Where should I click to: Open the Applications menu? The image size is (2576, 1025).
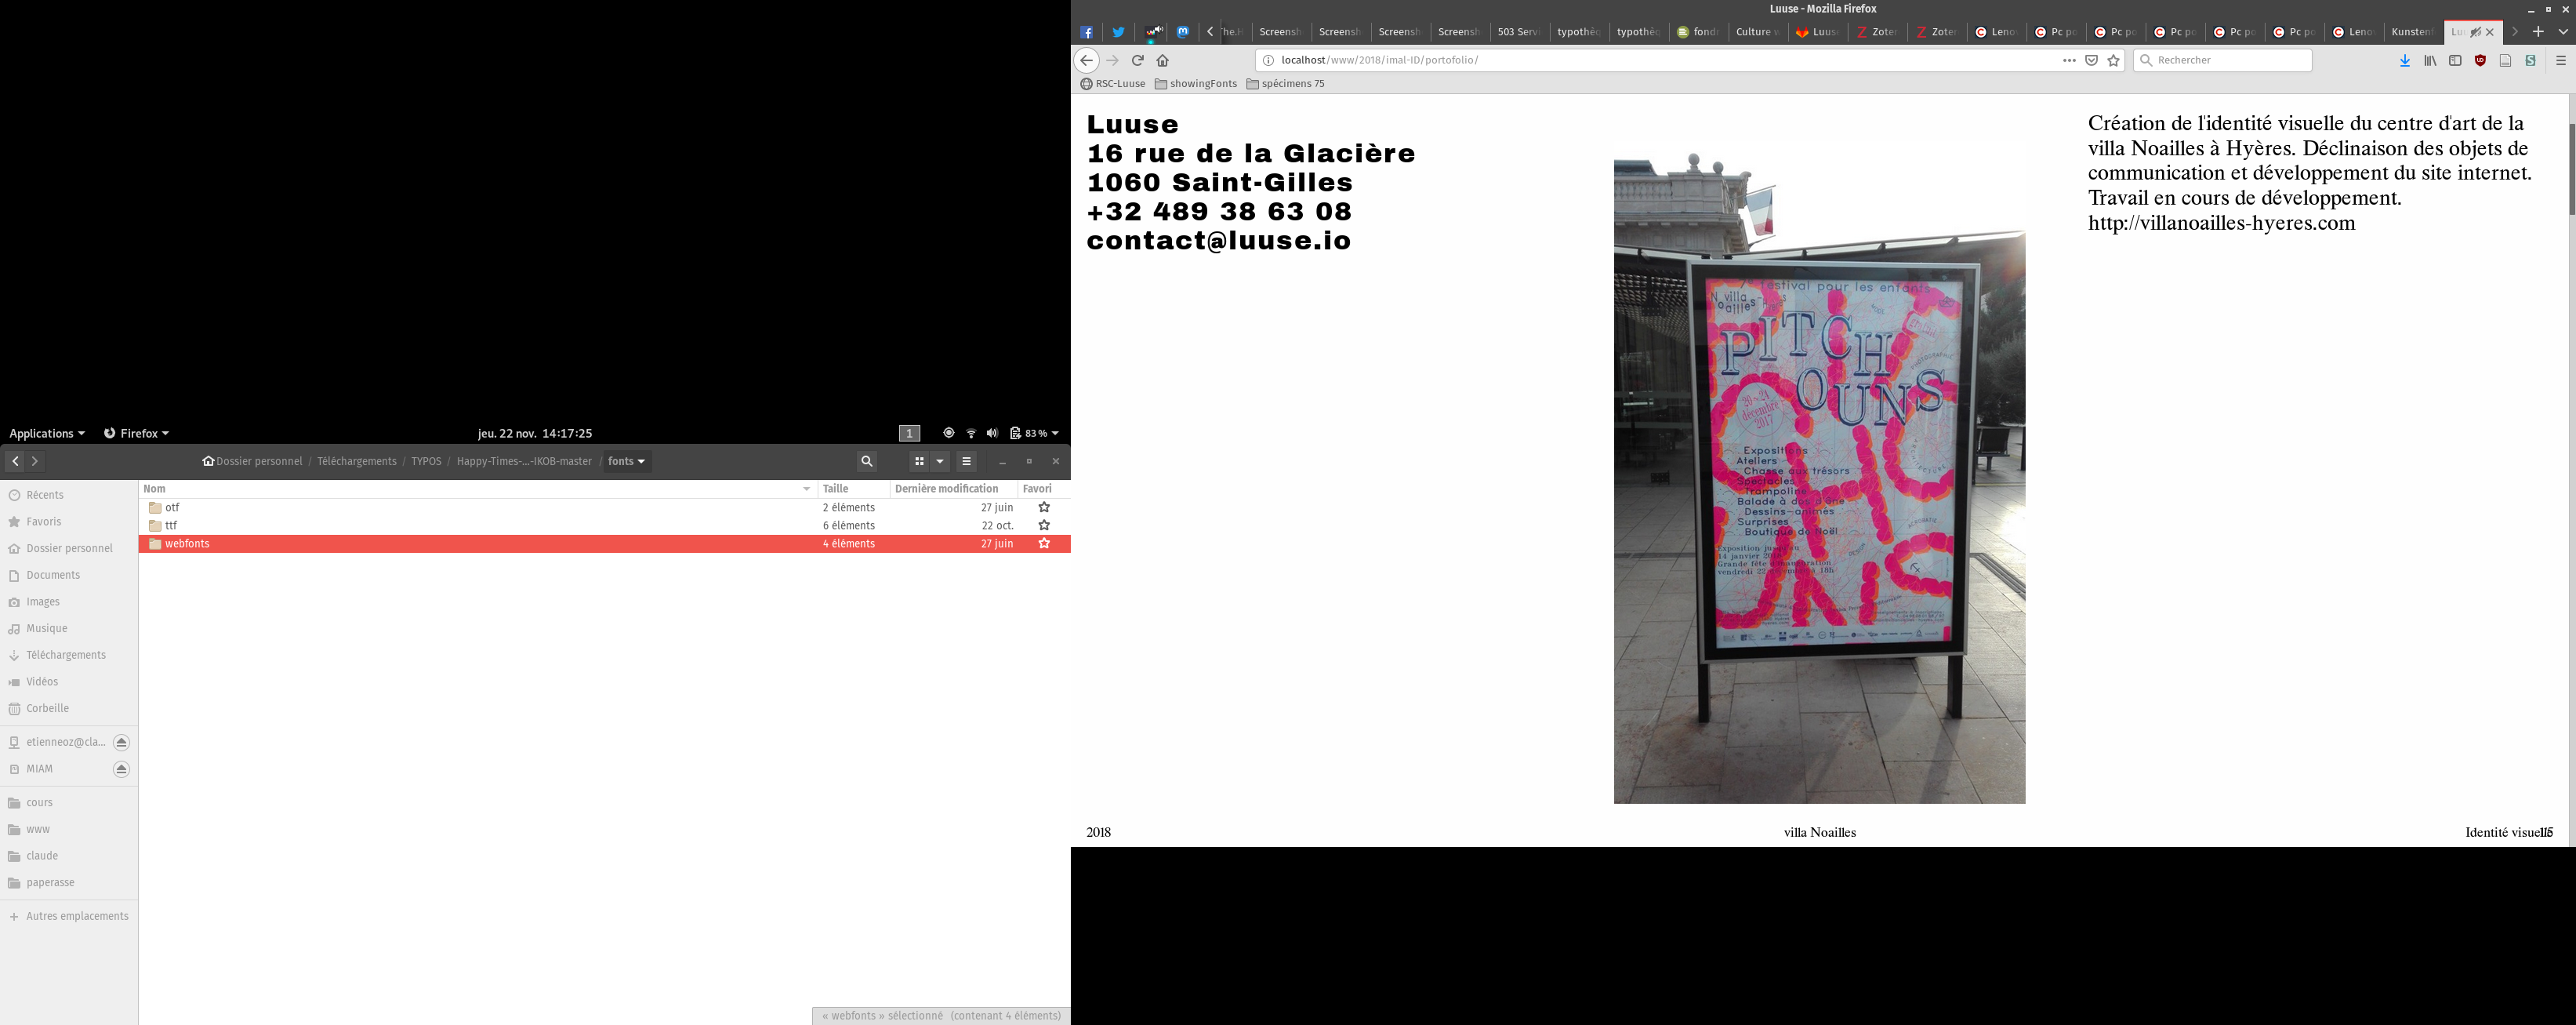click(x=46, y=433)
